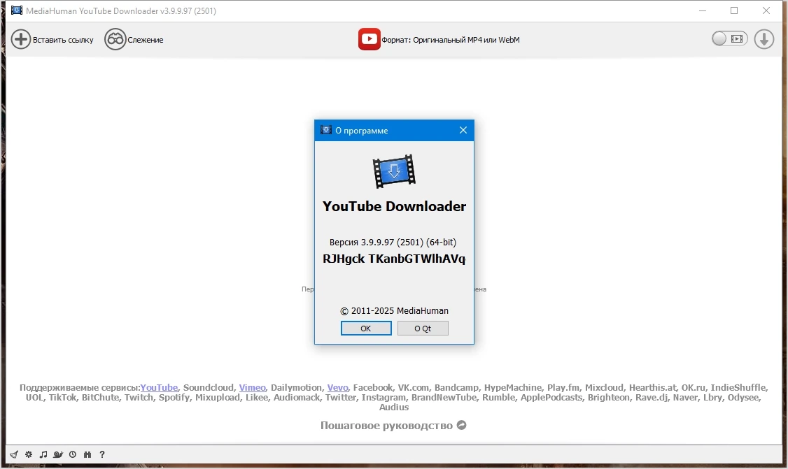Click the clock history icon
Image resolution: width=788 pixels, height=469 pixels.
click(73, 454)
